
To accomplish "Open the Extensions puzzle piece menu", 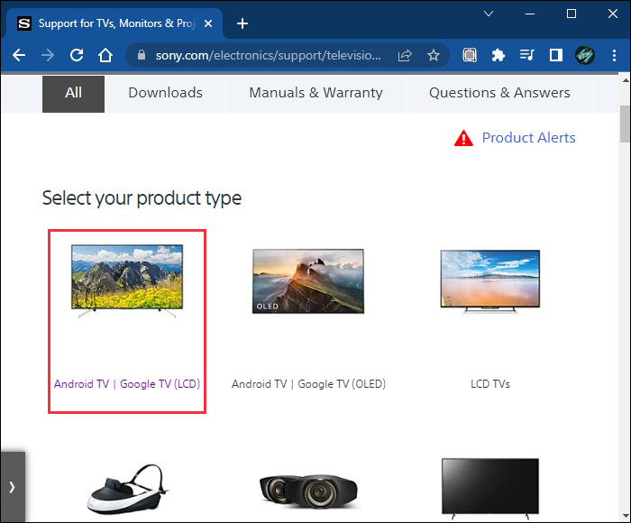I will (x=498, y=55).
